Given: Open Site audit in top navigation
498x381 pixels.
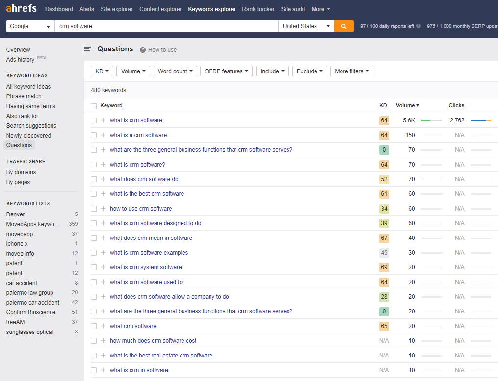Looking at the screenshot, I should 293,9.
